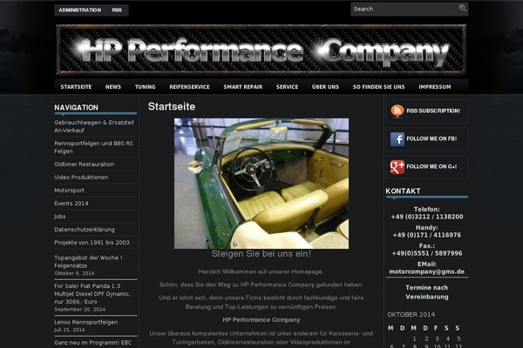Open Lenso Rennsportfelgen post
Viewport: 523px width, 348px height.
[85, 322]
